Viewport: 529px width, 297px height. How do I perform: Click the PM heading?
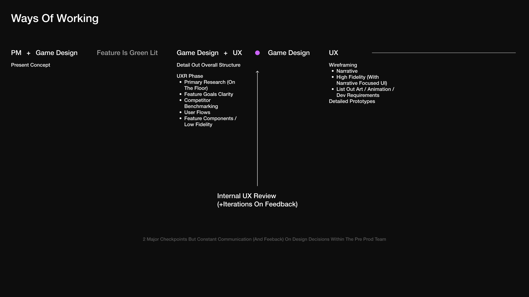coord(16,53)
